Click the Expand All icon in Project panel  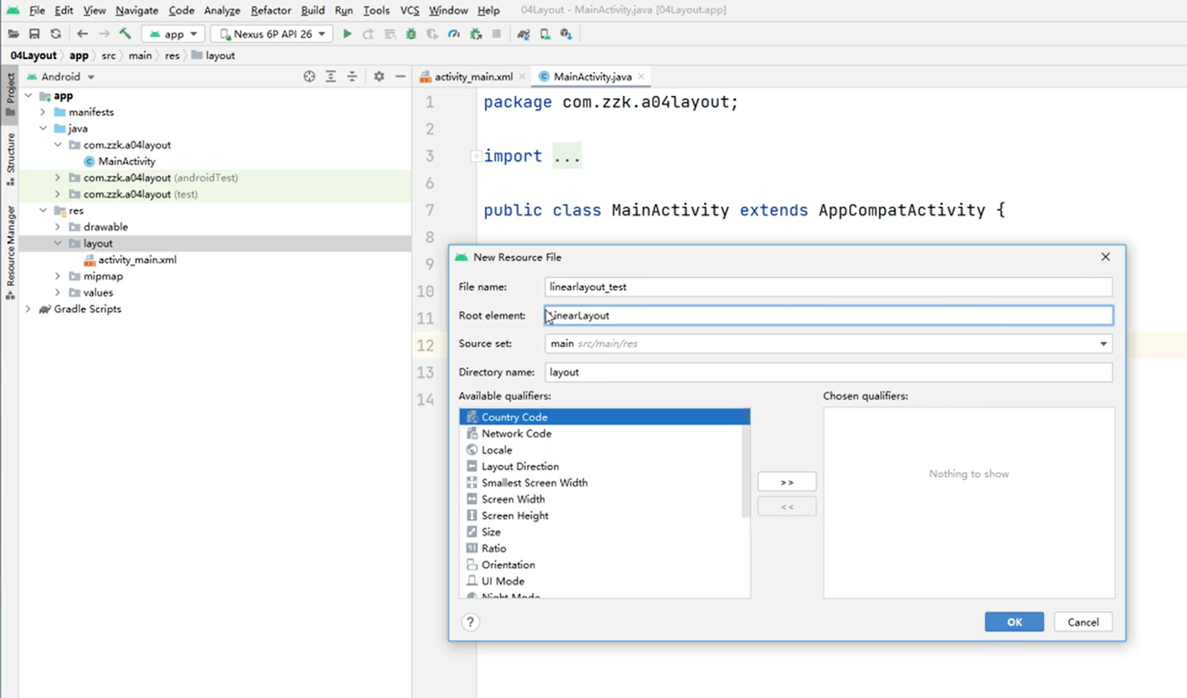point(331,76)
